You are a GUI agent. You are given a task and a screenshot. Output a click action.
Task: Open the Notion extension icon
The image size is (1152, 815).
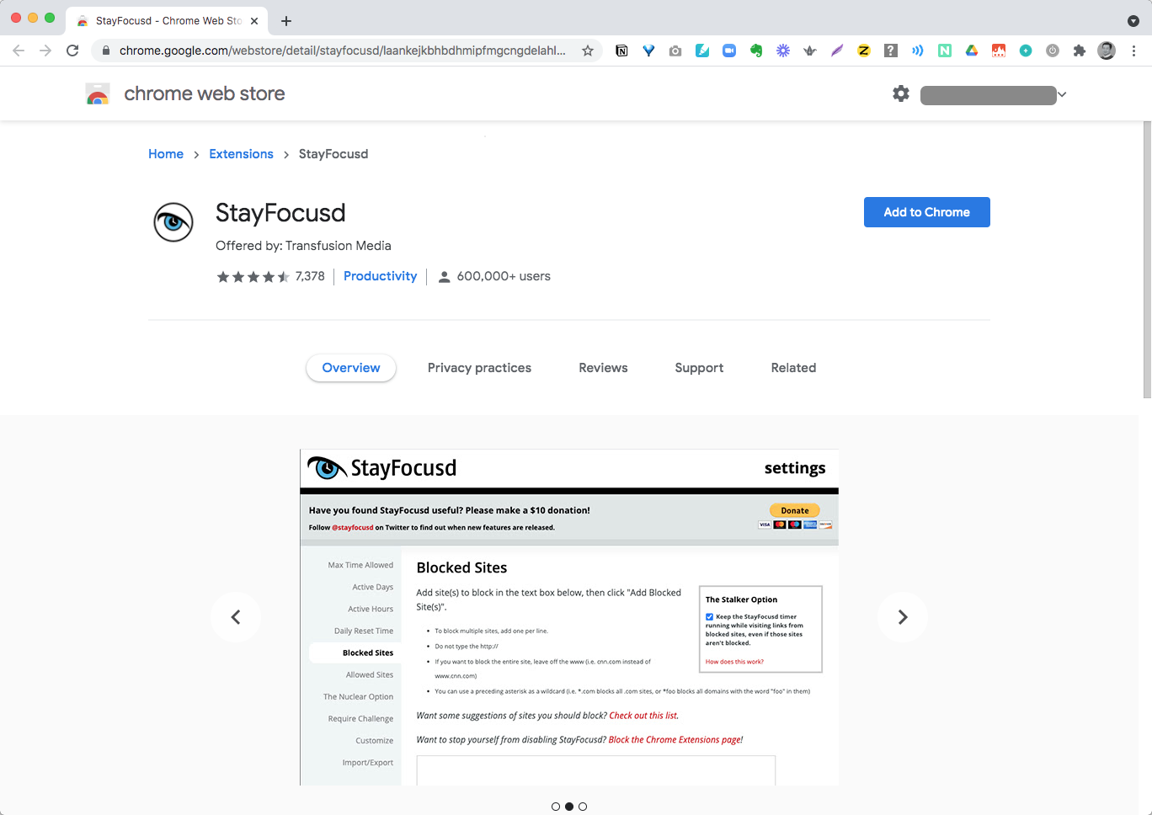621,51
